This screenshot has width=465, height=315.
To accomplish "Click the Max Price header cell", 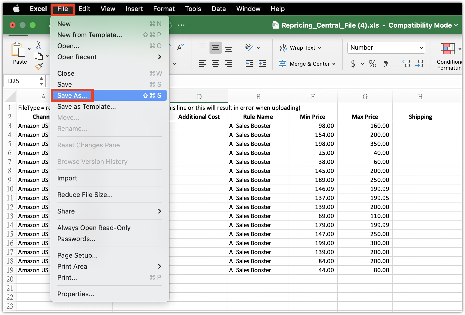I will (365, 117).
